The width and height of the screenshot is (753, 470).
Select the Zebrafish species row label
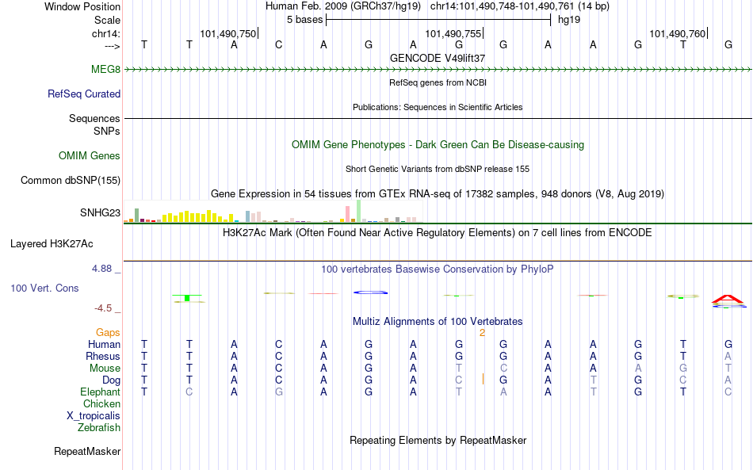99,427
